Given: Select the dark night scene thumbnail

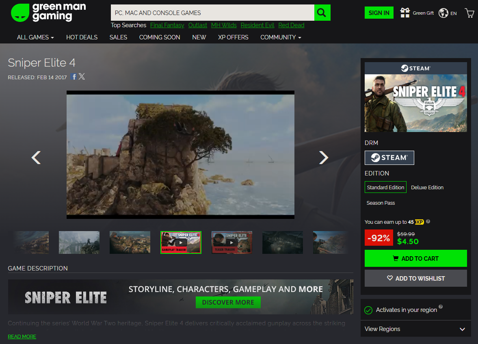Looking at the screenshot, I should [283, 242].
